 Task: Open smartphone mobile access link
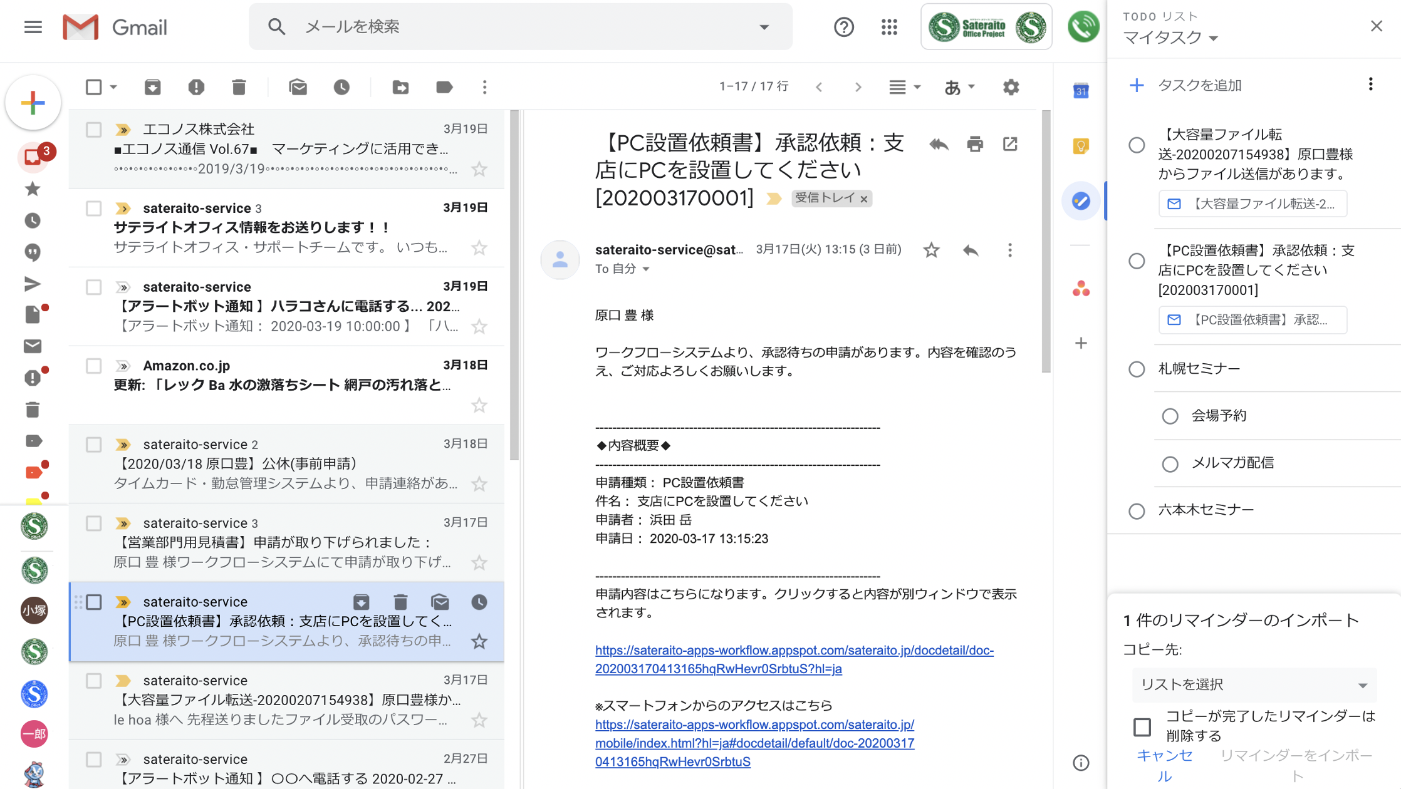(754, 743)
